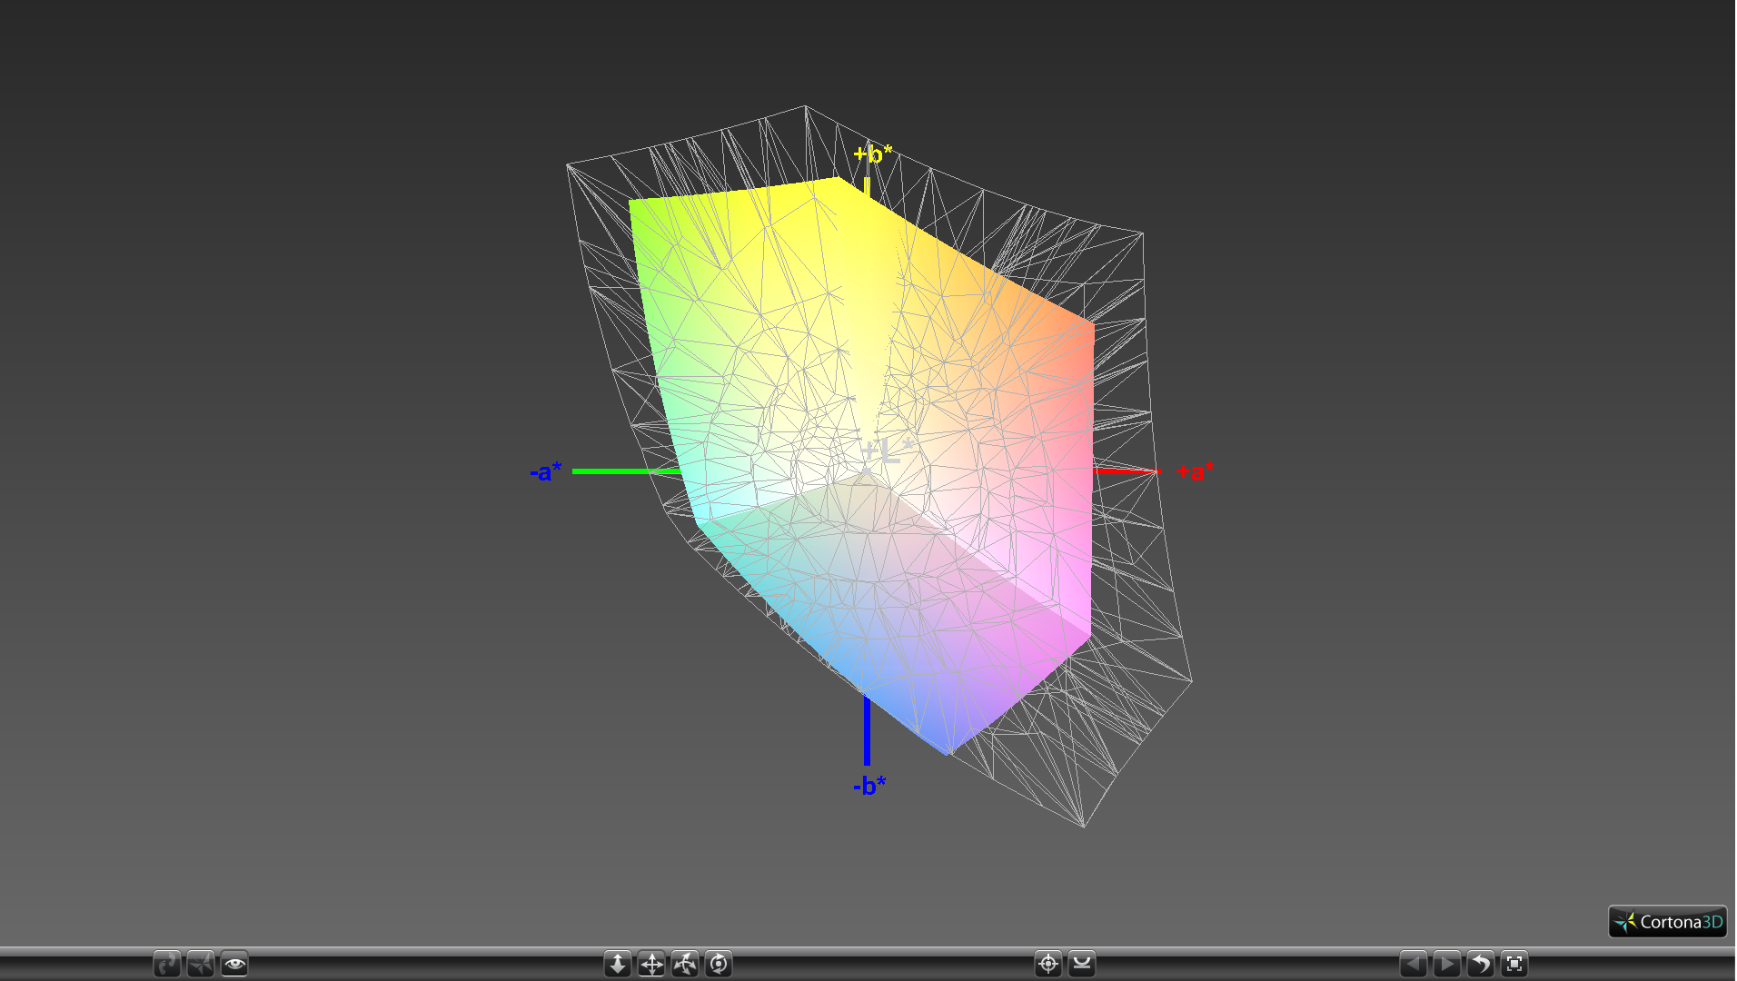Click the Align (straighten up) button

1082,964
